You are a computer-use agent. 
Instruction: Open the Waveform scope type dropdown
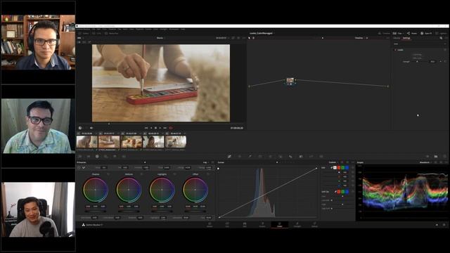tap(425, 162)
